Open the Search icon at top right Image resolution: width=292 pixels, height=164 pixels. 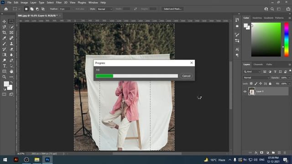coord(272,9)
